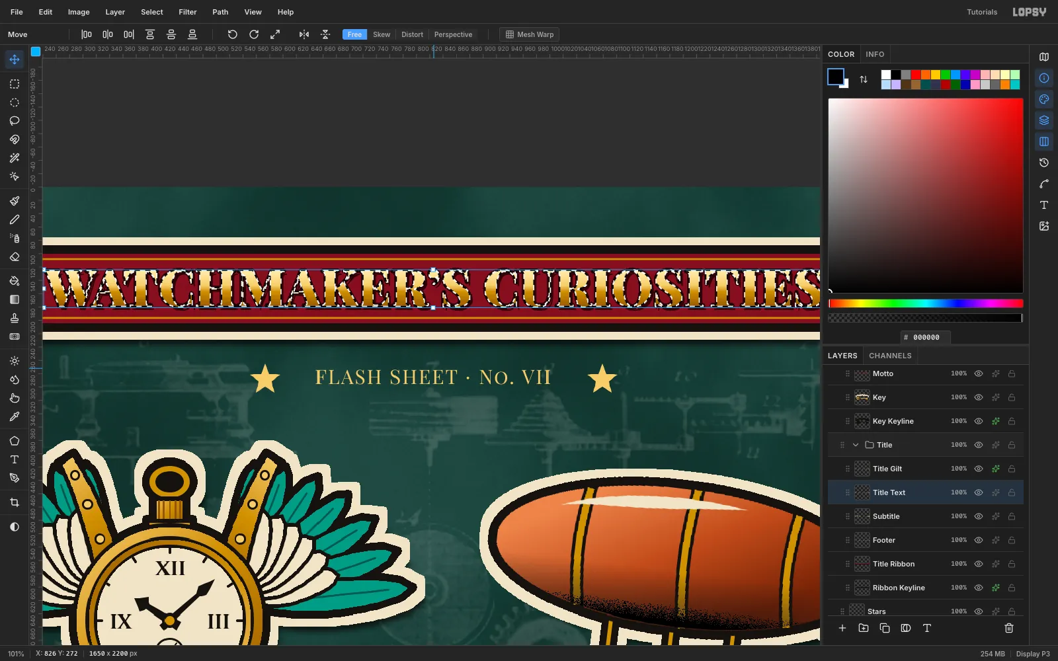
Task: Hide the Key layer
Action: [x=979, y=397]
